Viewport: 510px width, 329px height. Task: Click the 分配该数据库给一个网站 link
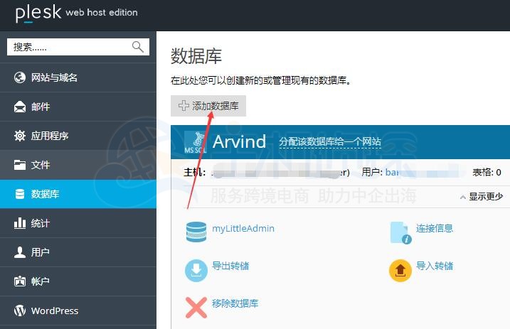(x=330, y=142)
